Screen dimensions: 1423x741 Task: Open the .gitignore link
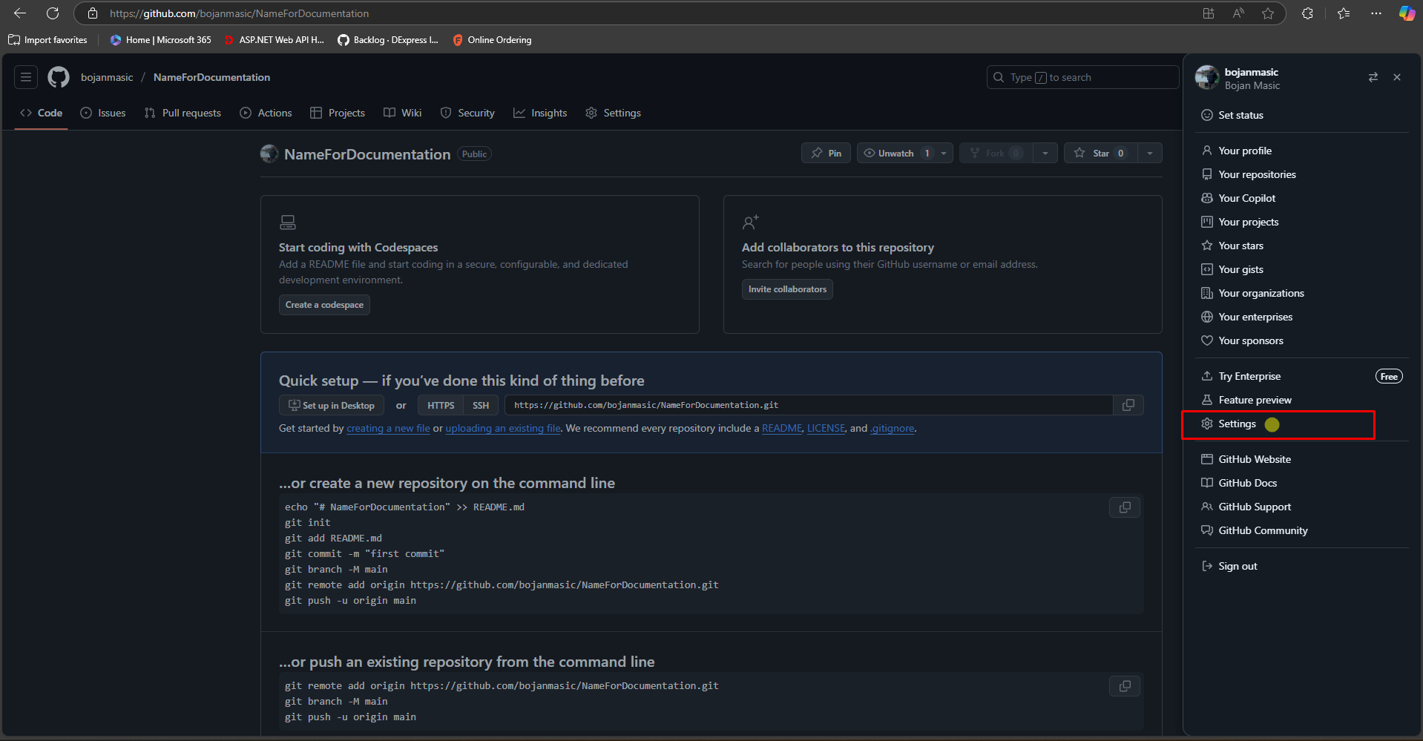[x=893, y=428]
